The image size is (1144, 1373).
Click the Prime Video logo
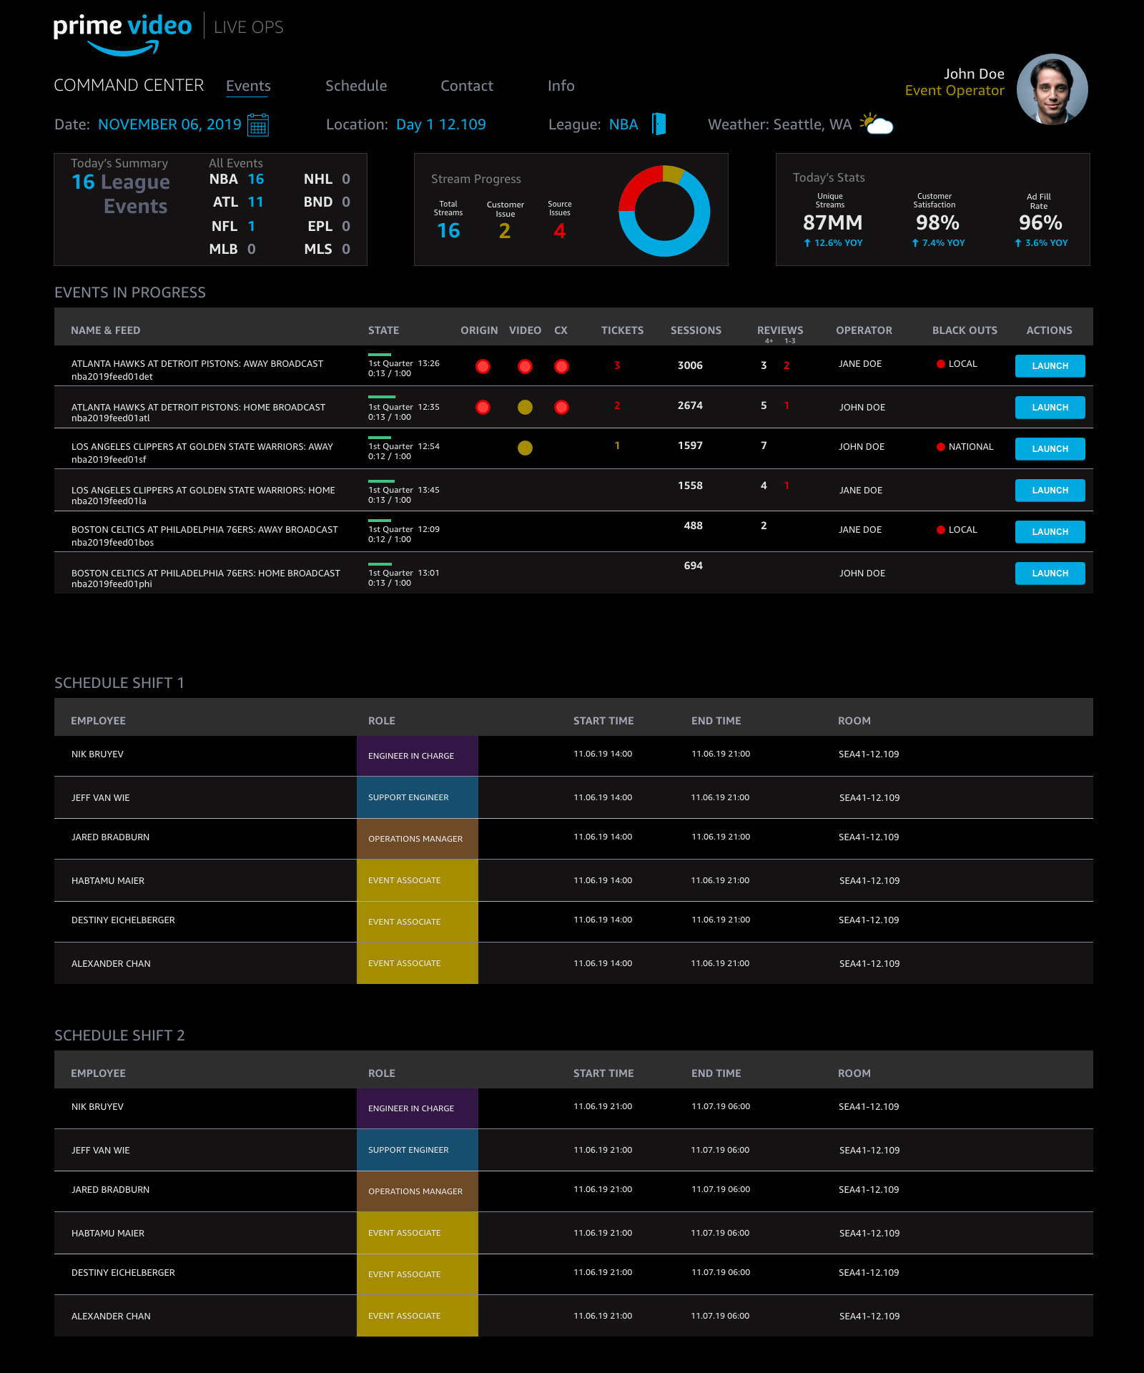[122, 33]
